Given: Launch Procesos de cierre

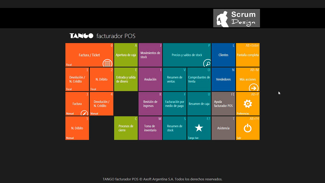Looking at the screenshot, I should (126, 128).
